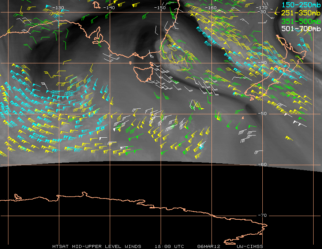Click the 06MAR12 date text

[209, 246]
